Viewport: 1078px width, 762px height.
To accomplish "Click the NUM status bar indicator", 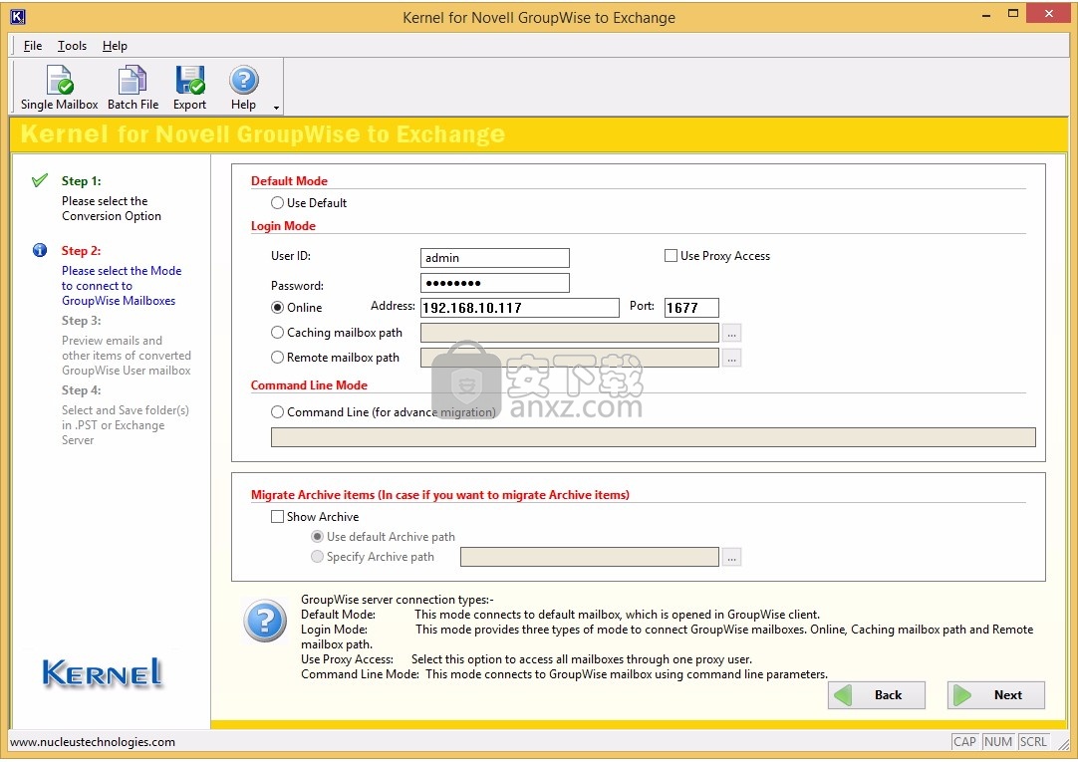I will click(x=997, y=742).
